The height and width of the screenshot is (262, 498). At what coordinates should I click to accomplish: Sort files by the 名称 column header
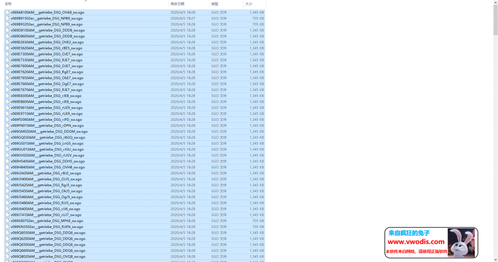8,4
